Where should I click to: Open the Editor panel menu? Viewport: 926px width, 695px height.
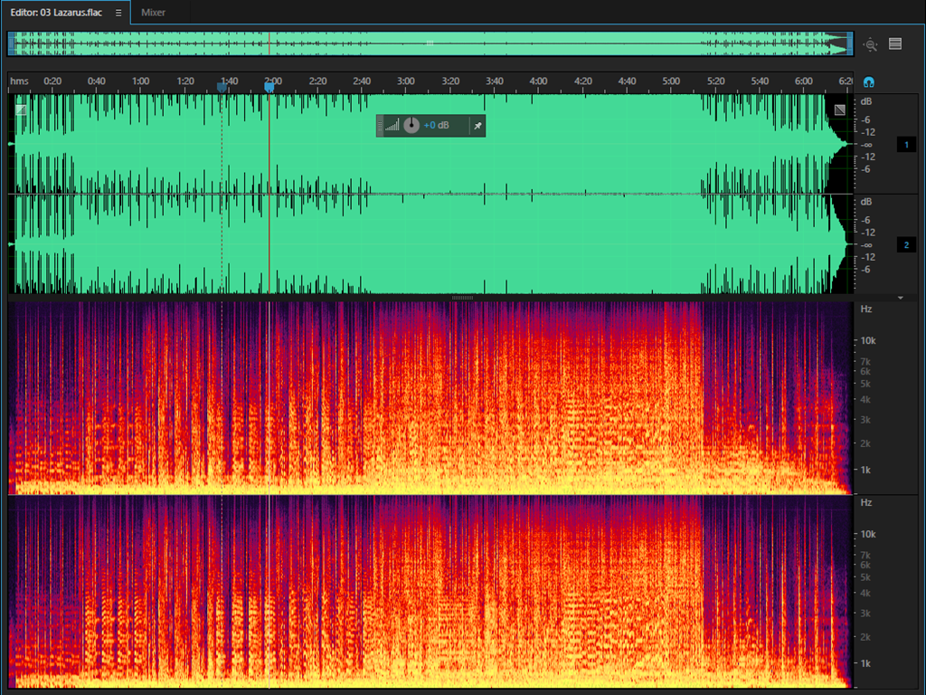(x=118, y=13)
